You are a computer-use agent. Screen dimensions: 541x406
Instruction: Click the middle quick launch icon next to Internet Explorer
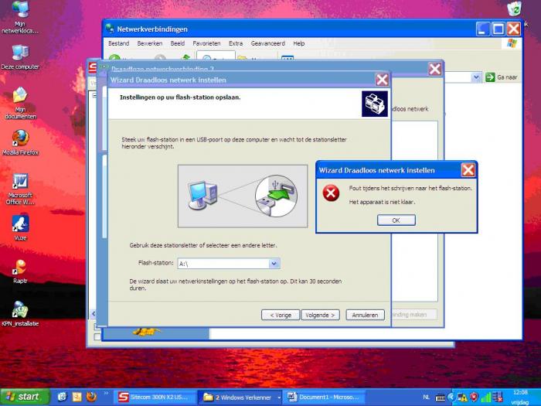pyautogui.click(x=77, y=397)
